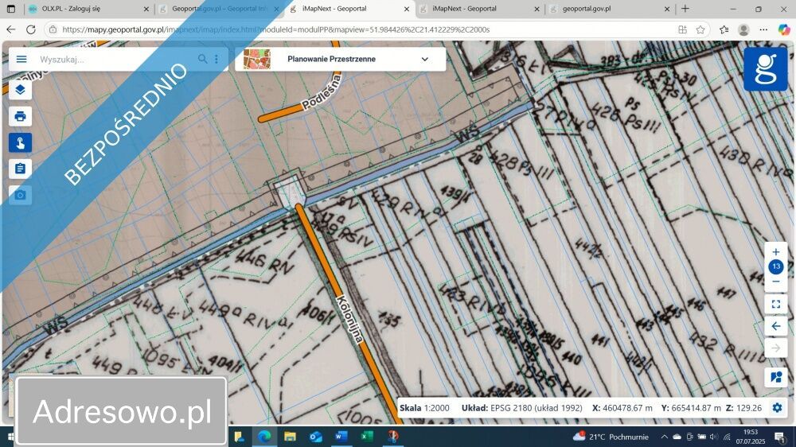Click the Planowanie Przestrzenne thumbnail
796x447 pixels.
(x=257, y=60)
